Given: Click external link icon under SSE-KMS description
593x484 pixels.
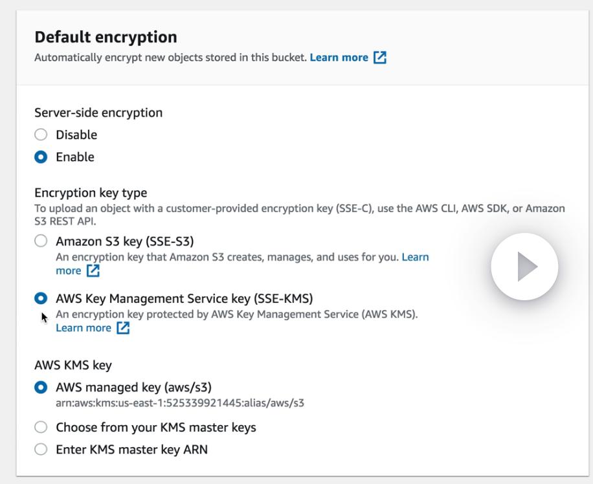Looking at the screenshot, I should (x=123, y=328).
